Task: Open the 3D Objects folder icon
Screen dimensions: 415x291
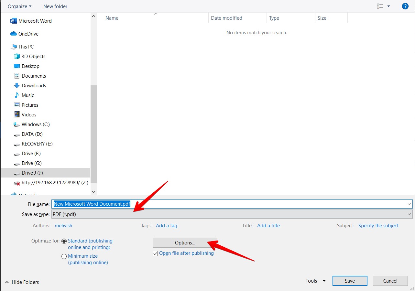Action: click(17, 57)
